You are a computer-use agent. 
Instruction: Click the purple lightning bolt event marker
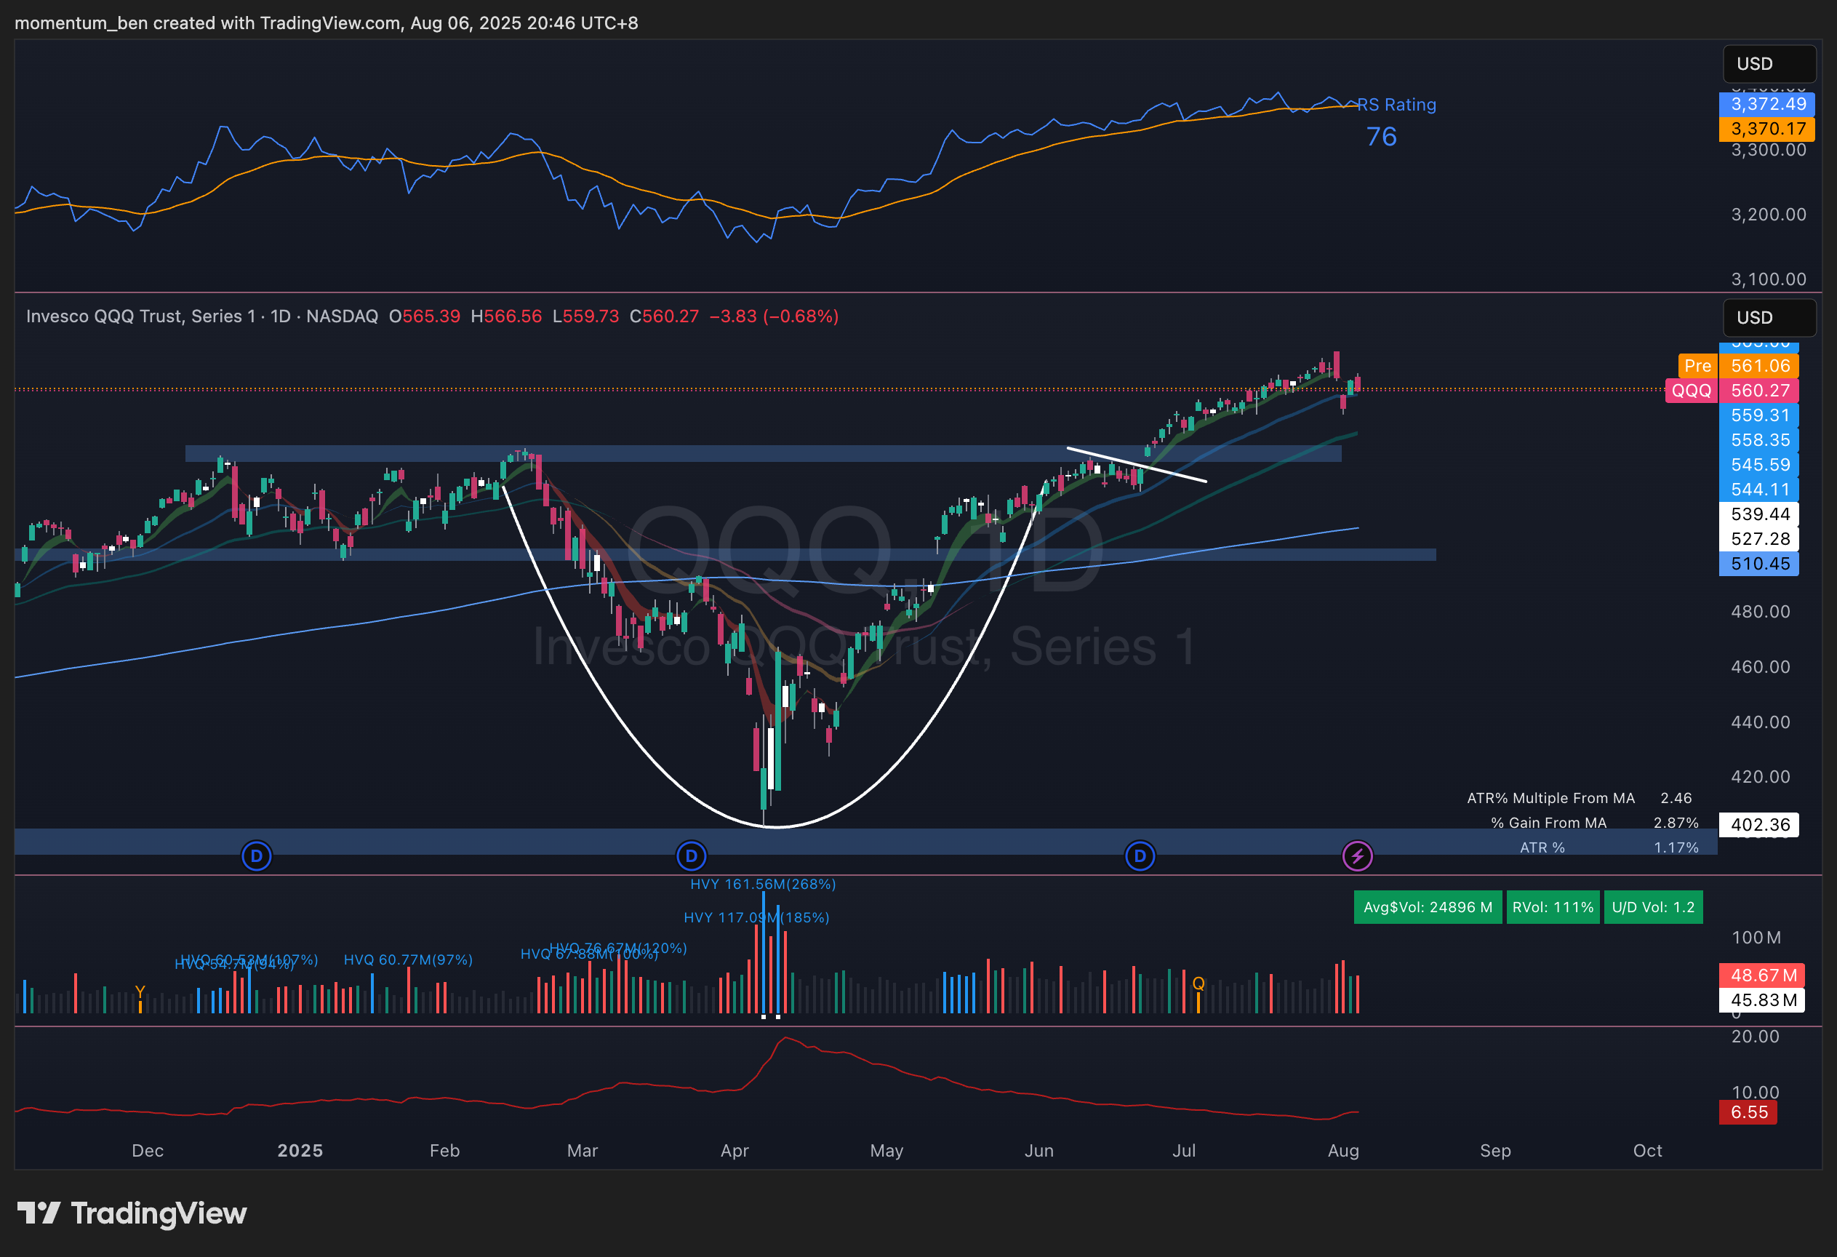1357,855
